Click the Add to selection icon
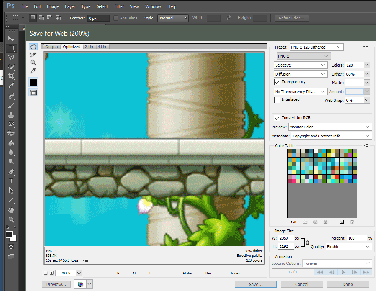This screenshot has width=376, height=291. coord(41,18)
